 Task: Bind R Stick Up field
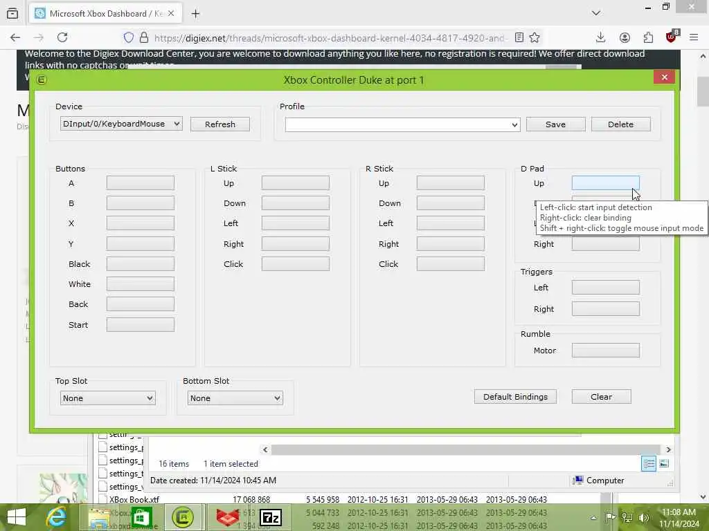450,183
